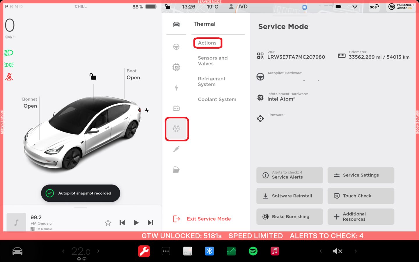The width and height of the screenshot is (419, 262).
Task: Select the steering wheel sidebar icon
Action: click(x=176, y=47)
